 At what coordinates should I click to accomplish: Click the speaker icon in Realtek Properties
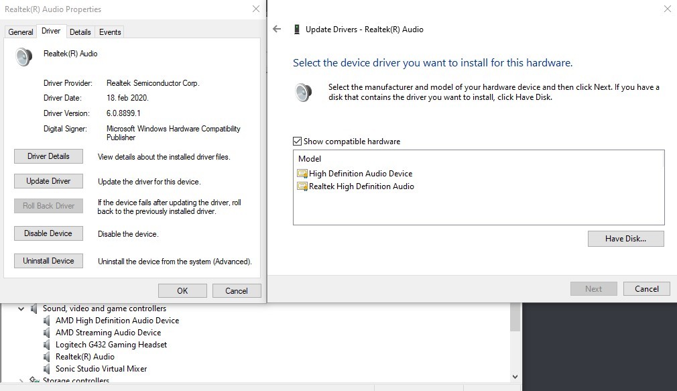point(23,56)
